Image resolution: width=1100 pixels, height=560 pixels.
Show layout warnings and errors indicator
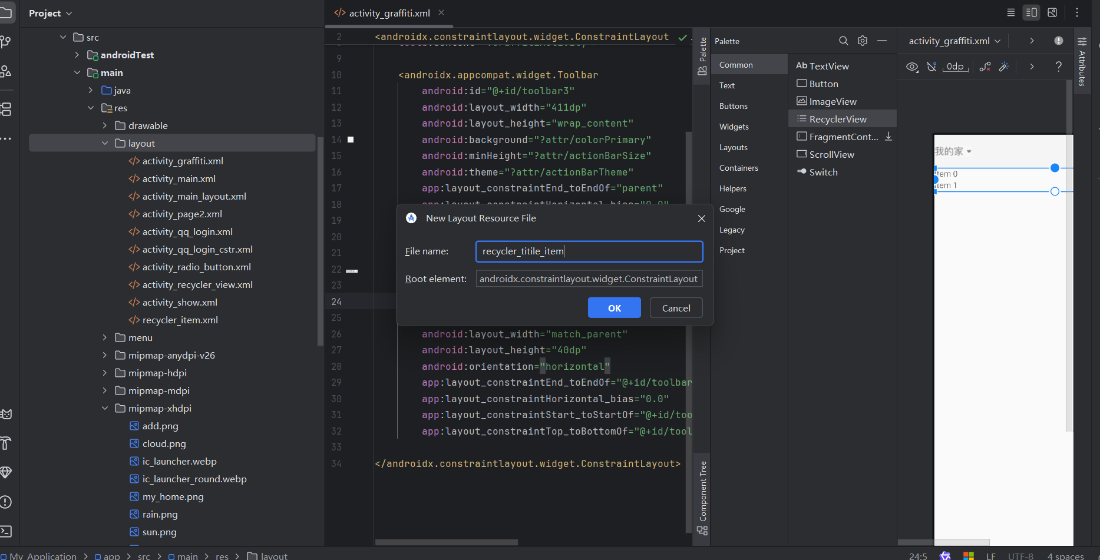point(1059,41)
